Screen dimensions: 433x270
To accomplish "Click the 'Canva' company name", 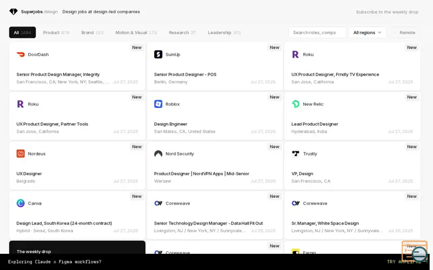I will (35, 204).
